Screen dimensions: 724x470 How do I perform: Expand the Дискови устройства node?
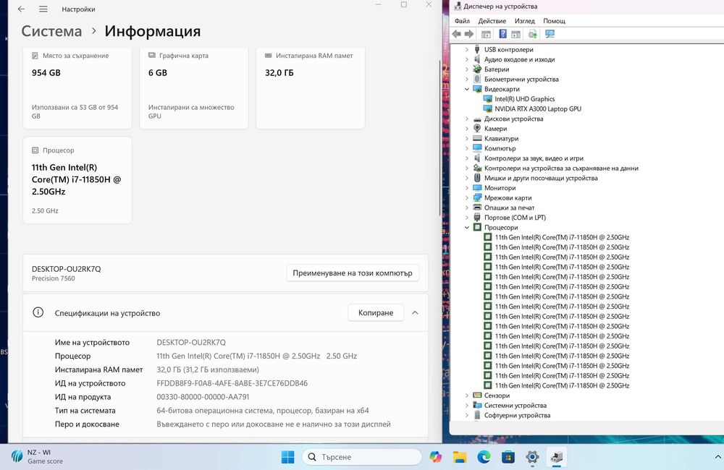(x=467, y=119)
